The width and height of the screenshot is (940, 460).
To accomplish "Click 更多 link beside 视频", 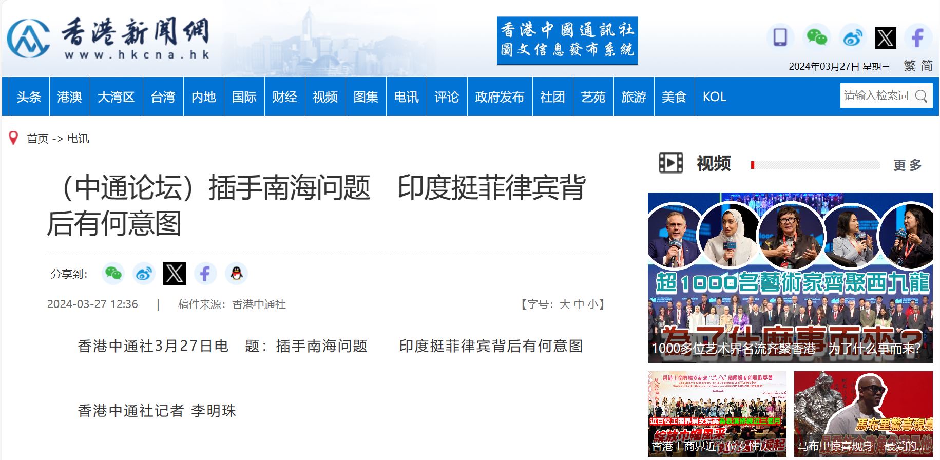I will coord(907,165).
